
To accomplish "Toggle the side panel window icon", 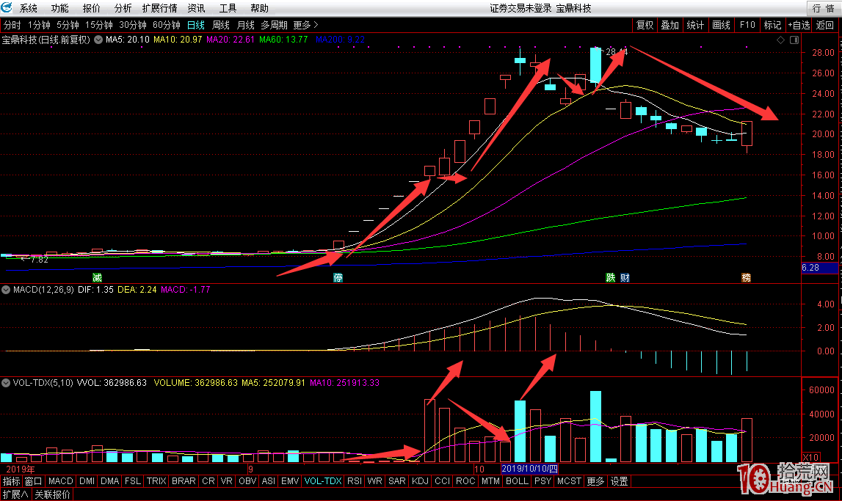I will tap(794, 40).
